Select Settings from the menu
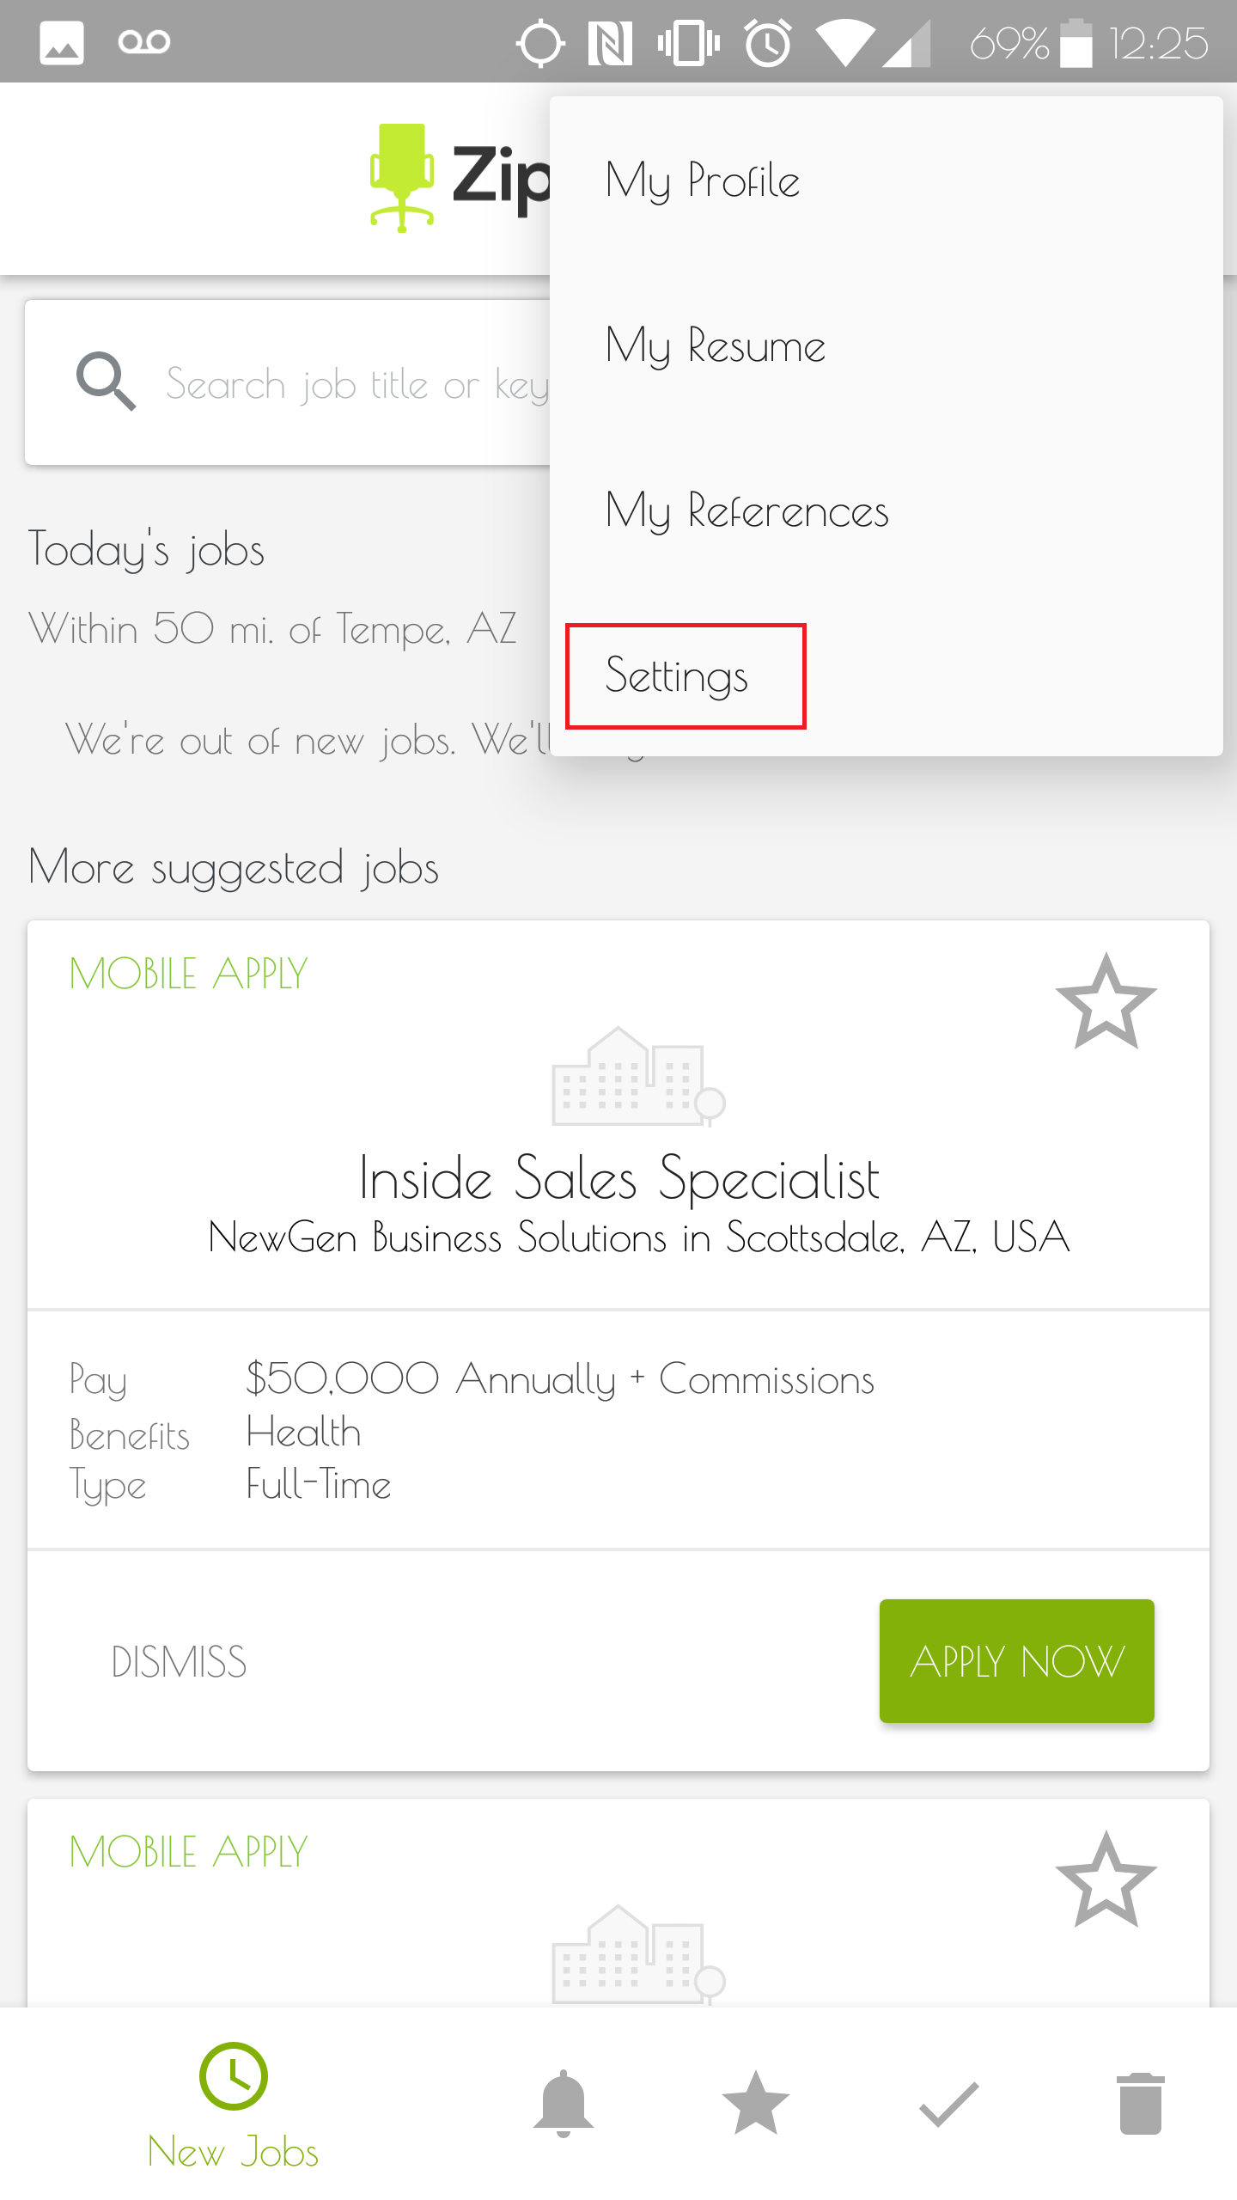 coord(678,676)
